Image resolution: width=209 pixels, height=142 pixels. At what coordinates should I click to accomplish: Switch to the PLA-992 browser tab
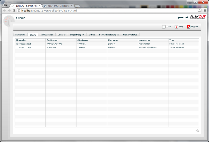tap(58, 6)
